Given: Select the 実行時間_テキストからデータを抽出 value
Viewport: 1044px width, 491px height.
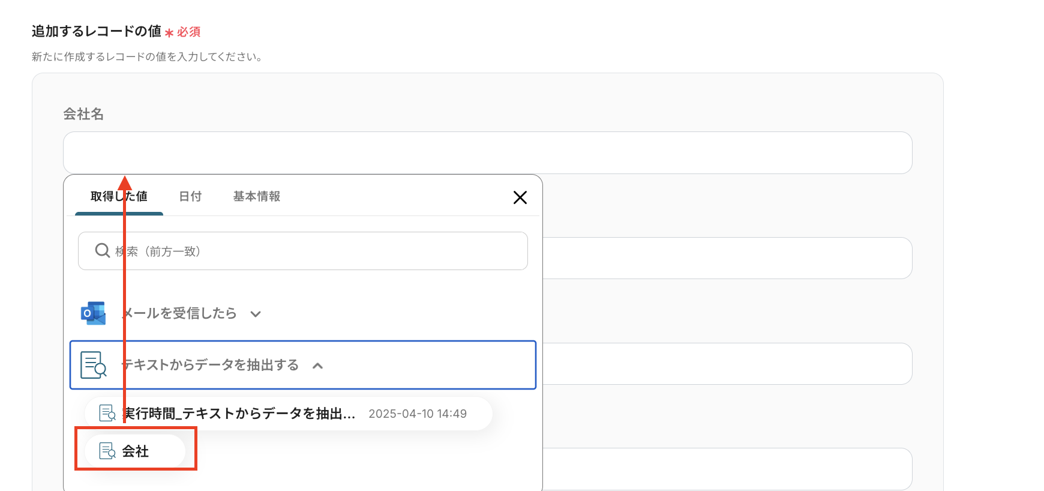Looking at the screenshot, I should [x=239, y=414].
